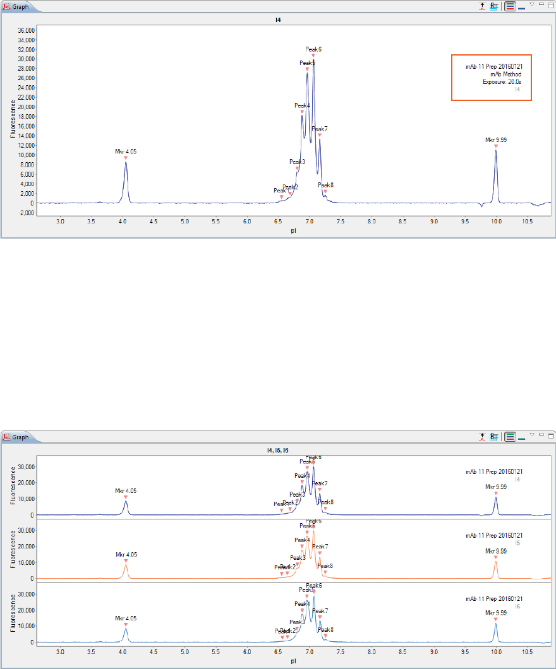Click auto-scale peaks icon in I4, I5, I6 panel
This screenshot has width=556, height=669.
click(x=482, y=437)
